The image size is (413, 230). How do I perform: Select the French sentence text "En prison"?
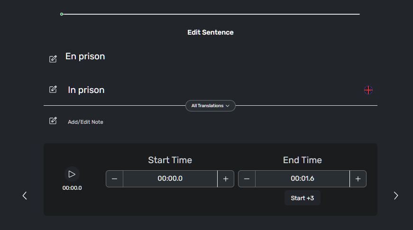click(85, 56)
